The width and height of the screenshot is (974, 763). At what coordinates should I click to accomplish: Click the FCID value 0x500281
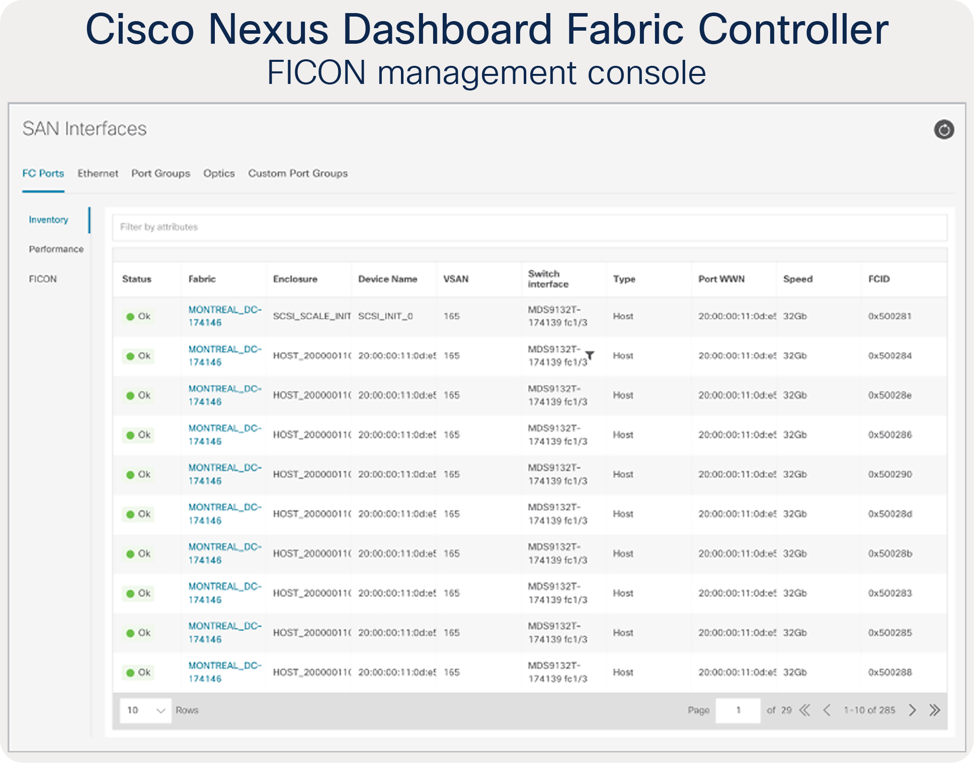pos(889,316)
